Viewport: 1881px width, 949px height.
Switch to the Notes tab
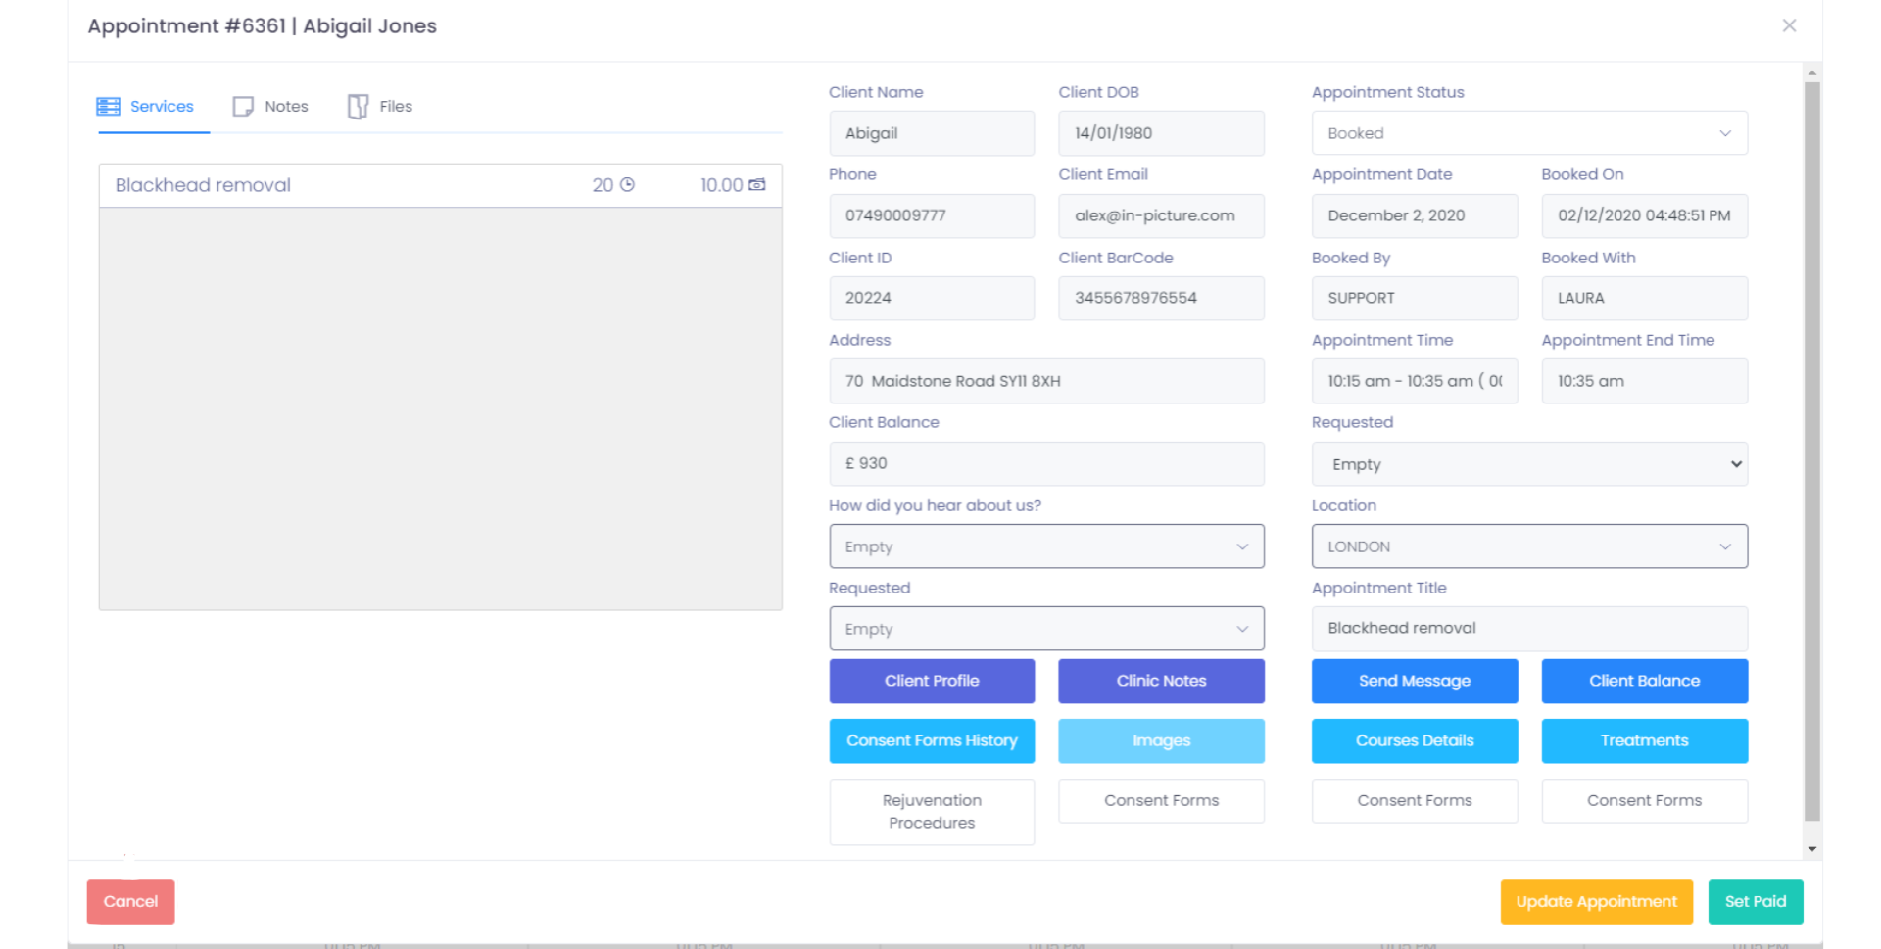coord(270,106)
